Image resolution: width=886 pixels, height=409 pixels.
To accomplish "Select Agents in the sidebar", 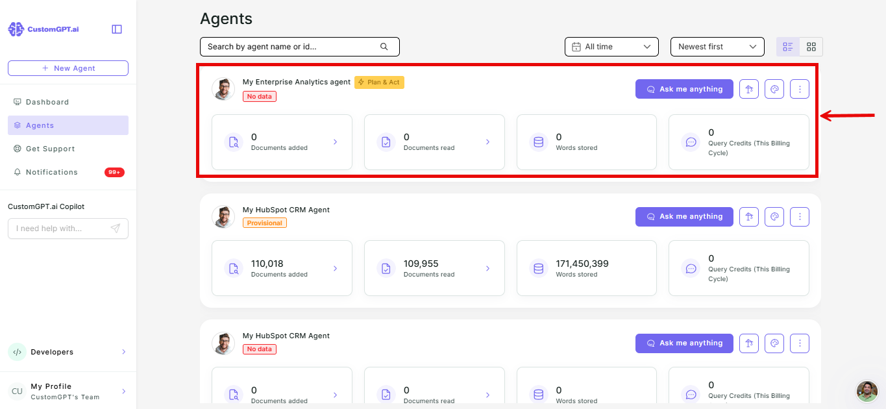I will click(68, 125).
